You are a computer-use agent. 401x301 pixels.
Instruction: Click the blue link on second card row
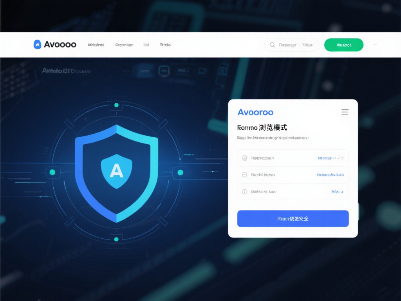[331, 175]
